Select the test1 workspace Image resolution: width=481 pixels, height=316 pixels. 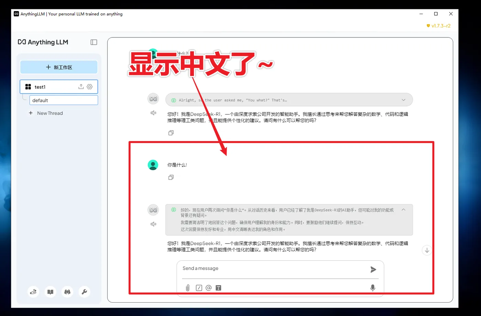tap(59, 87)
